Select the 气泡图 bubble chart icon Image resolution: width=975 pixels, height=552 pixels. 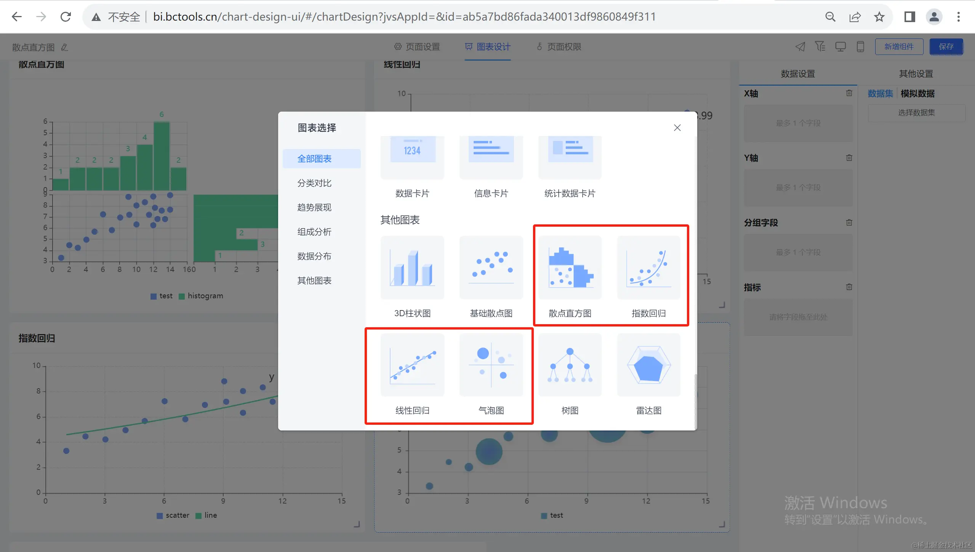491,365
